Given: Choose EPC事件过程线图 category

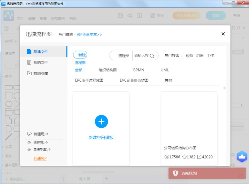Looking at the screenshot, I should [x=89, y=81].
